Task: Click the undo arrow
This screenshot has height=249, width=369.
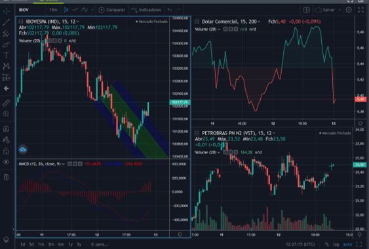Action: point(170,10)
